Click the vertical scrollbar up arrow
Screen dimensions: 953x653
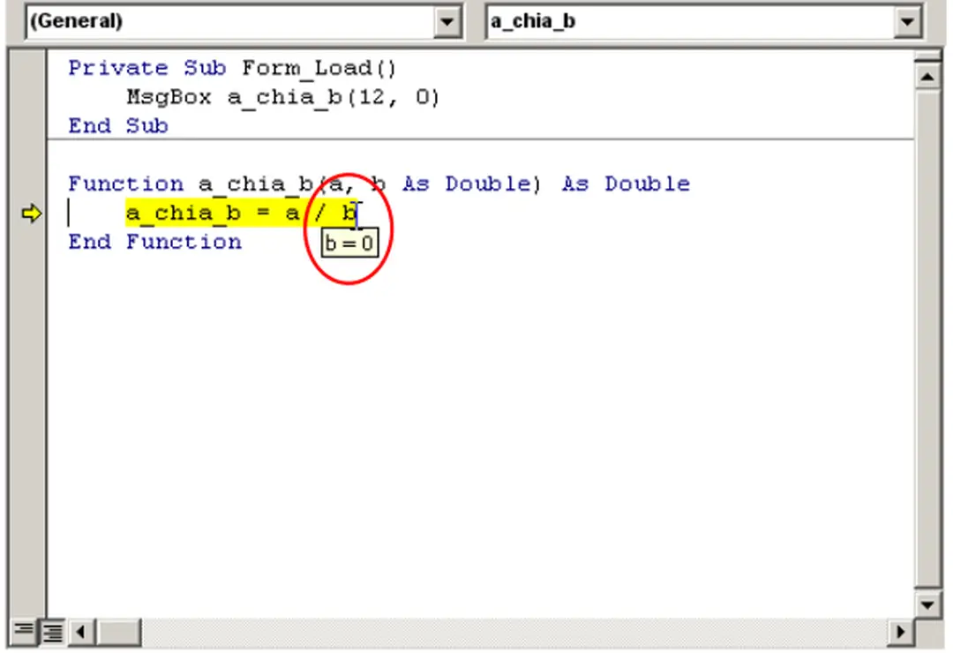(927, 77)
